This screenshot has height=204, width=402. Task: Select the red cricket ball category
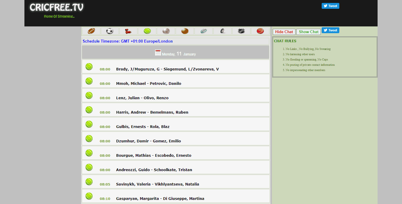click(x=260, y=31)
